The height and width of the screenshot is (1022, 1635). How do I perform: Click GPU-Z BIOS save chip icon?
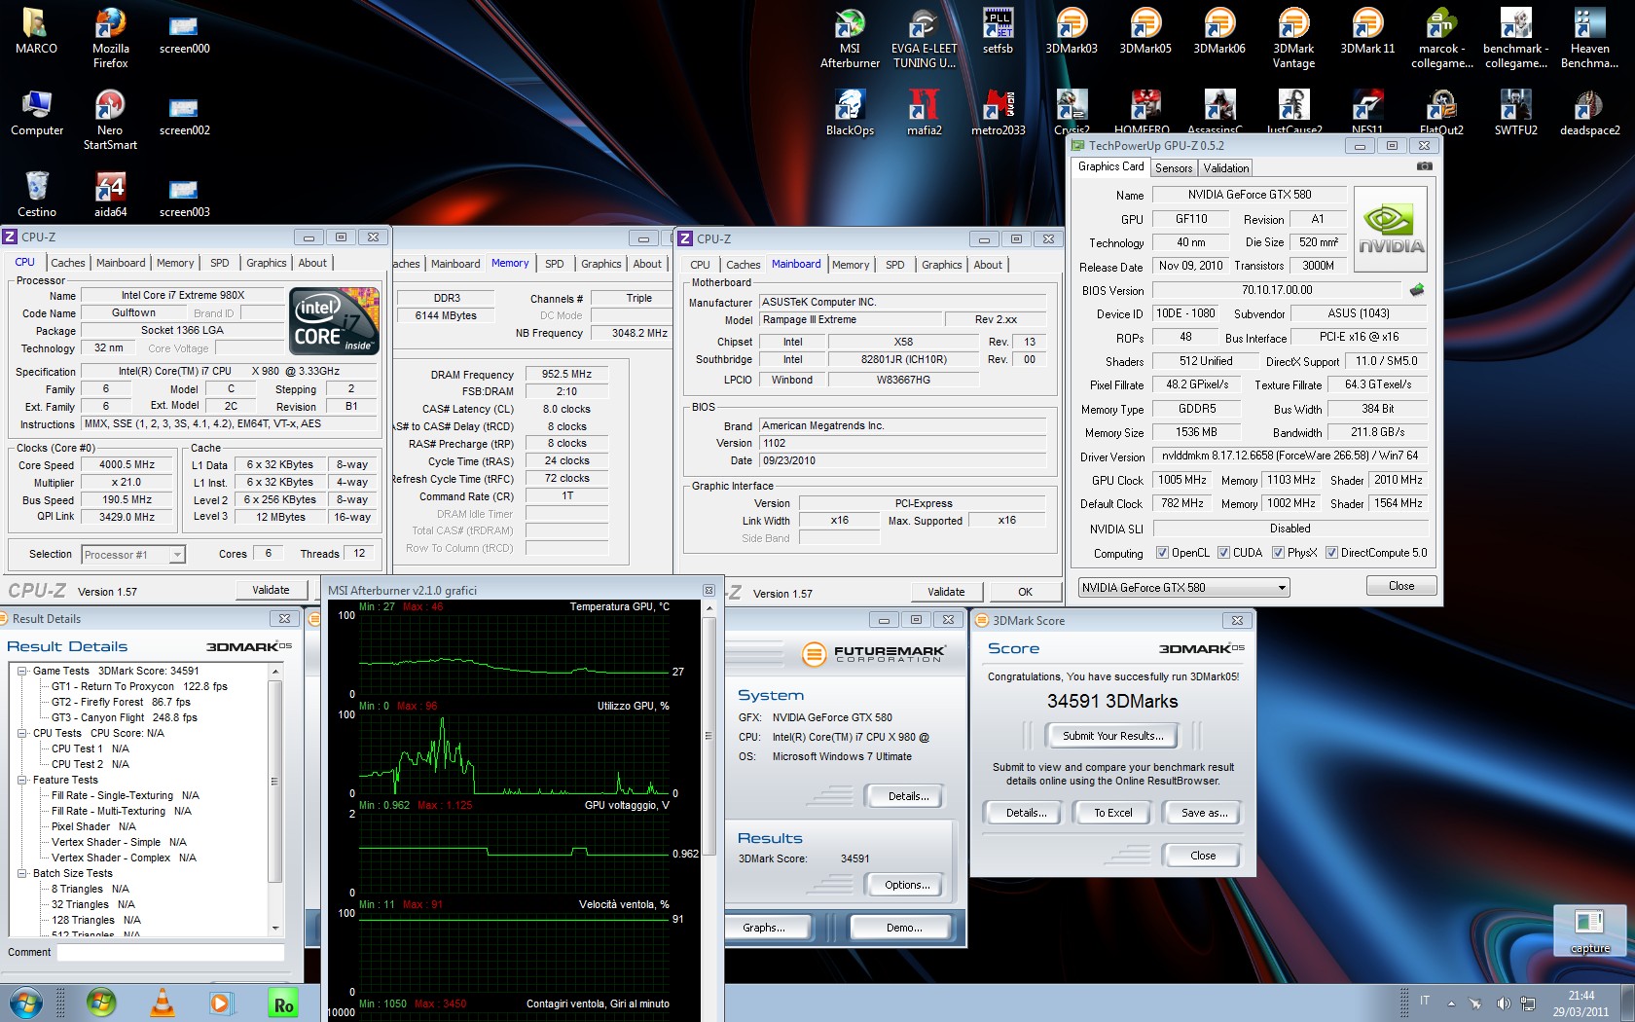point(1417,289)
